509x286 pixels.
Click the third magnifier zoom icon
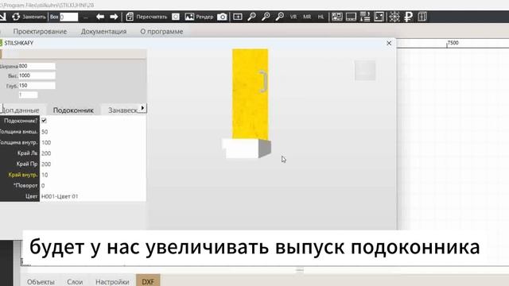point(279,17)
